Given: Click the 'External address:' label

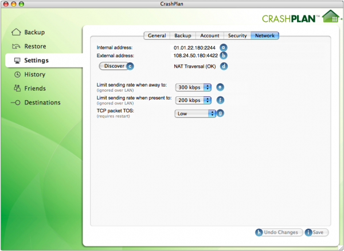Looking at the screenshot, I should coord(115,56).
